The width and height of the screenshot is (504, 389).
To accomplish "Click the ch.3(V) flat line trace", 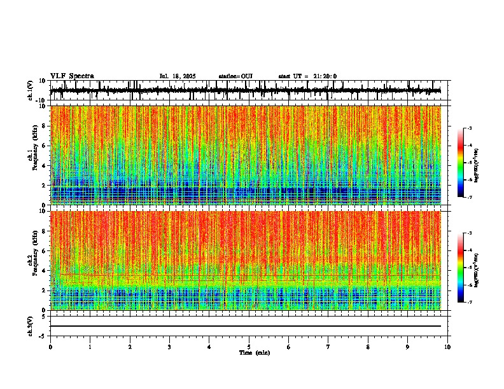I will click(x=245, y=326).
